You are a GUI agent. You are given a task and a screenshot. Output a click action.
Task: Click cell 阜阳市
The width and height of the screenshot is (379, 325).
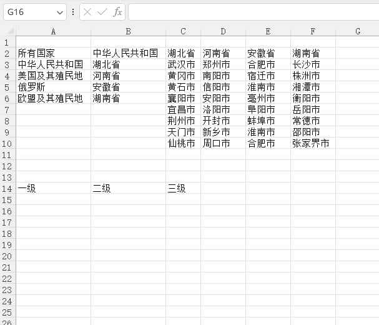click(x=268, y=109)
